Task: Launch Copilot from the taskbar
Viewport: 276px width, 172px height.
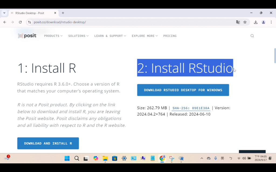Action: (96, 158)
